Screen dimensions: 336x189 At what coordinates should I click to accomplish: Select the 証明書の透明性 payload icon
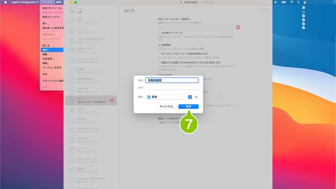72,81
